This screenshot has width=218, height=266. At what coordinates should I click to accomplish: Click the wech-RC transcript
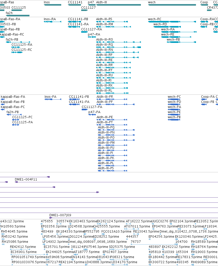pos(172,22)
